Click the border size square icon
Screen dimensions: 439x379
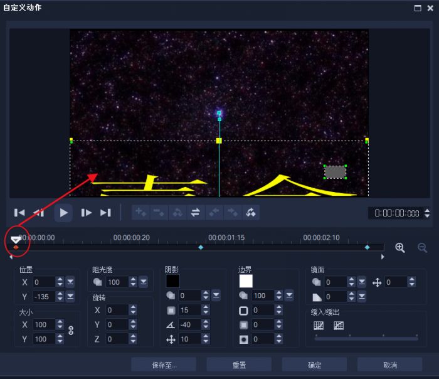coord(243,311)
